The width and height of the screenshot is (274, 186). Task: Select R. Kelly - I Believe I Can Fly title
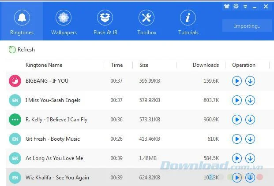(56, 120)
